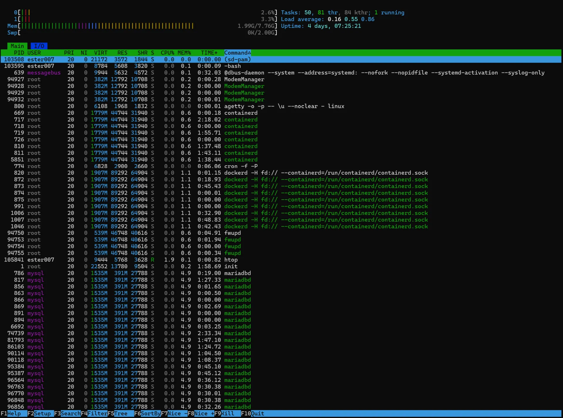Click F3 Search in the function bar
The image size is (563, 418).
coord(67,414)
